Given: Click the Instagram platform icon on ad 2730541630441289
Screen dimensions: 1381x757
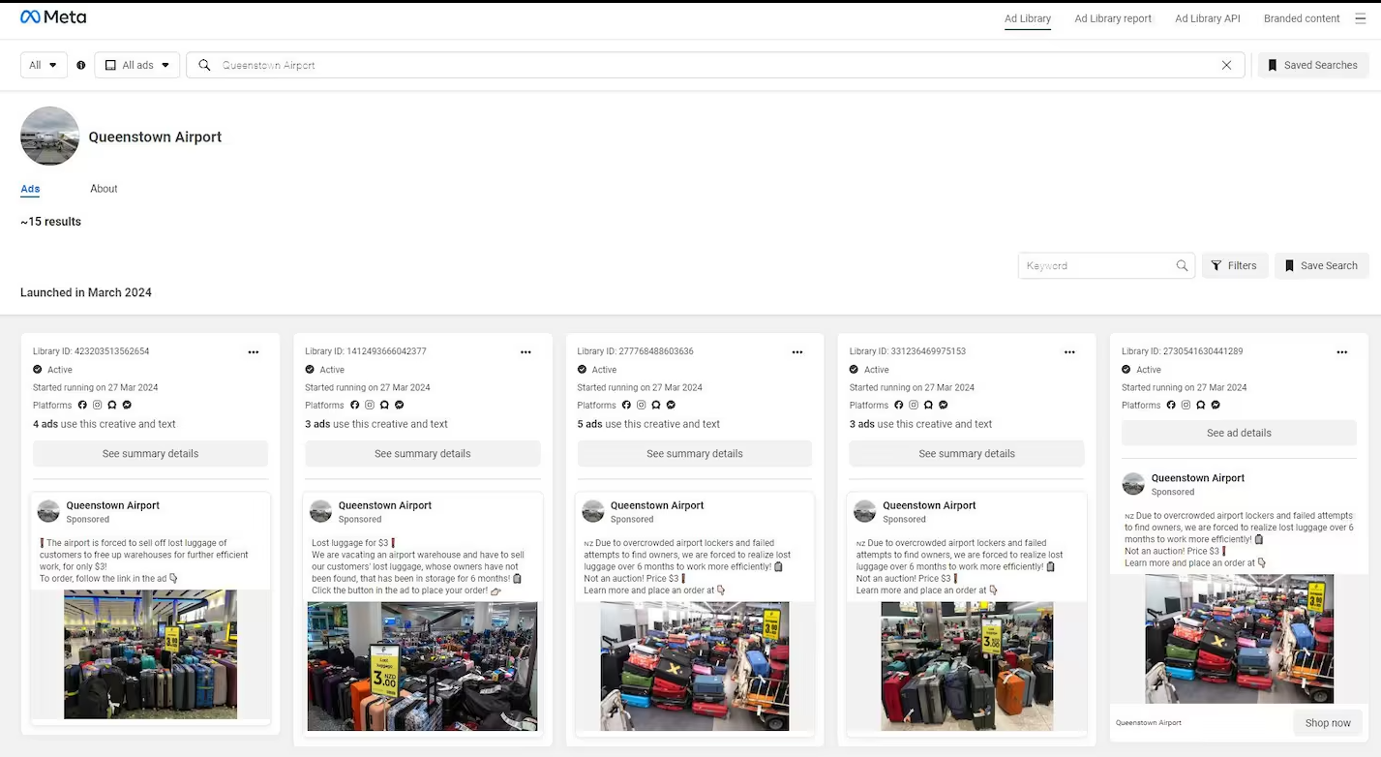Looking at the screenshot, I should click(x=1186, y=405).
